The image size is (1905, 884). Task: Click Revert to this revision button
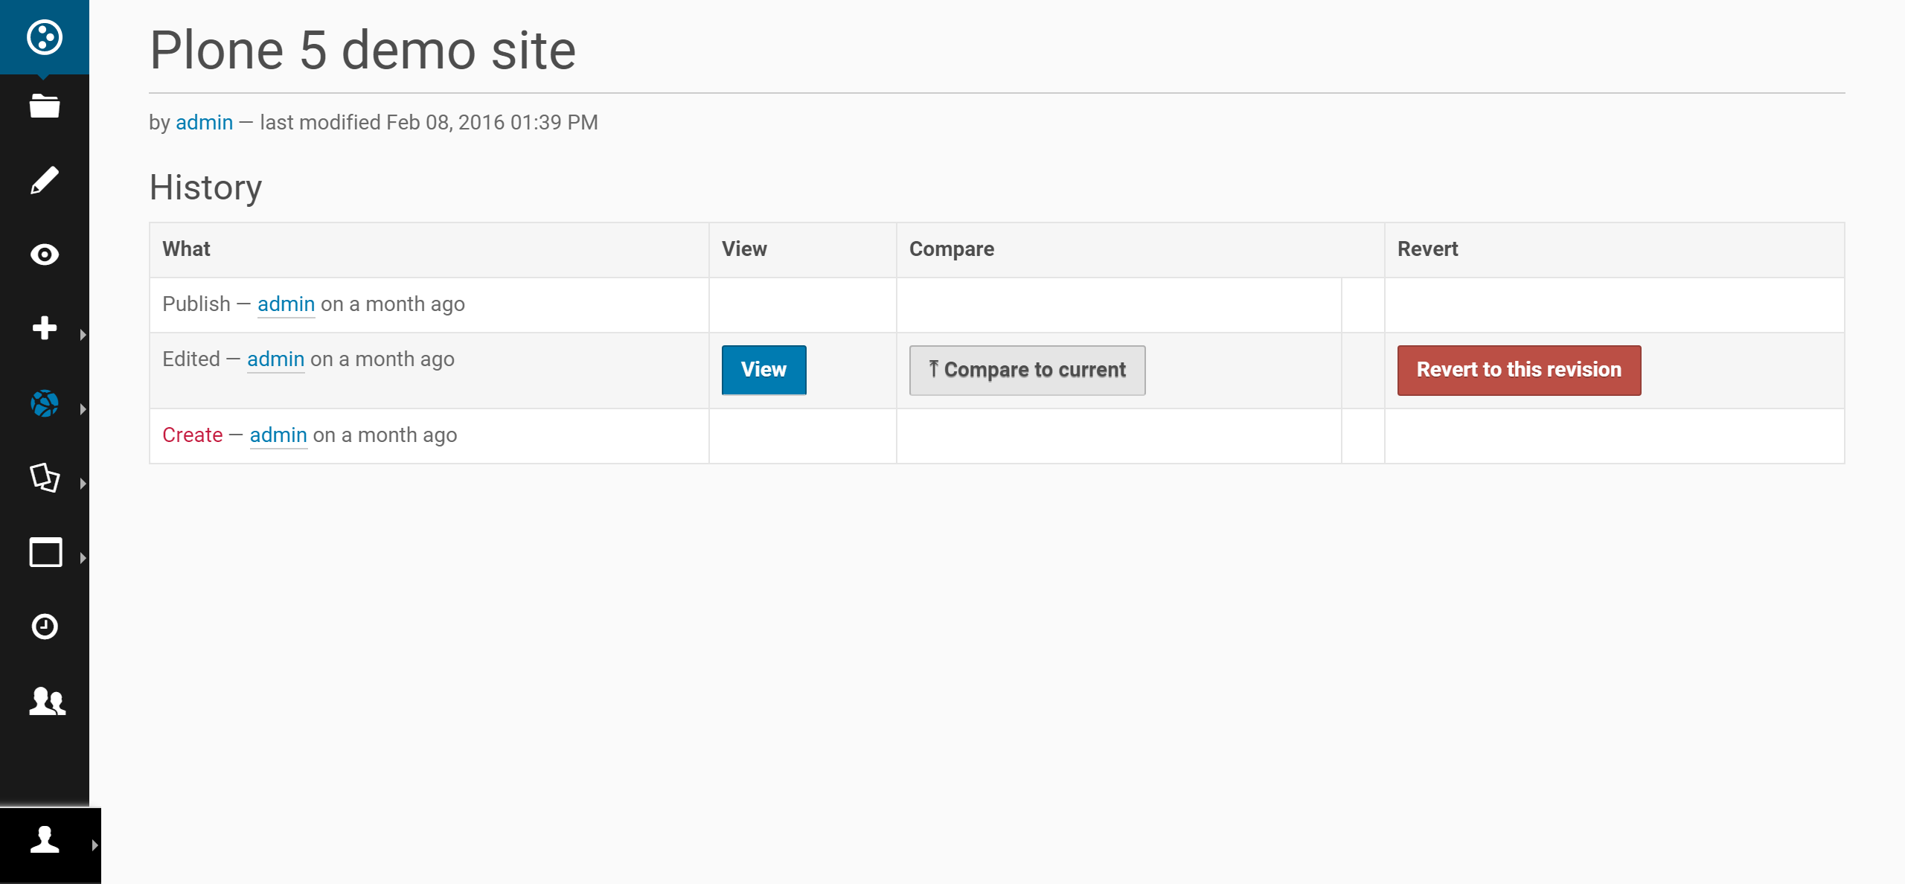[1519, 370]
